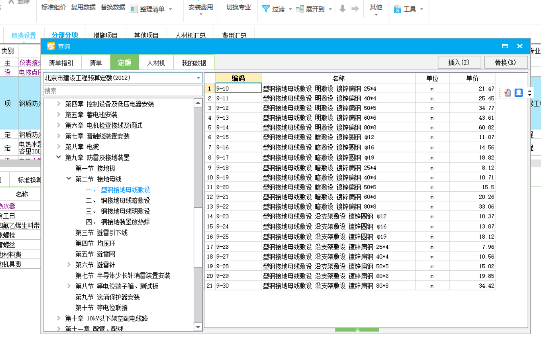Click the 搜索 search input field
This screenshot has height=357, width=541.
[x=123, y=91]
